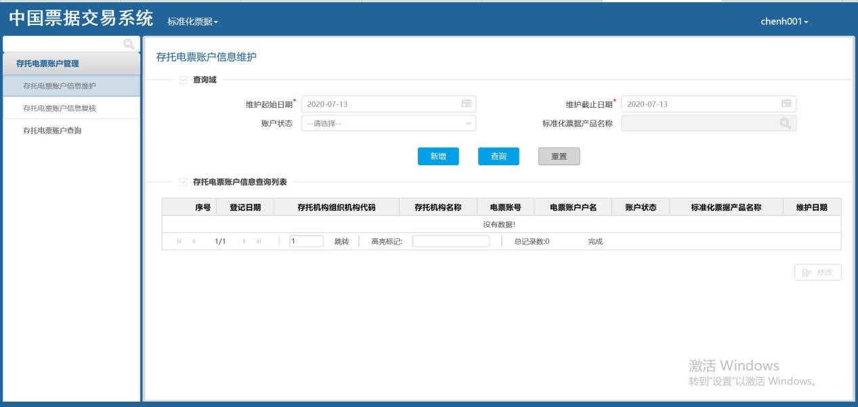Click the 查询 button
The height and width of the screenshot is (407, 858).
click(x=498, y=156)
